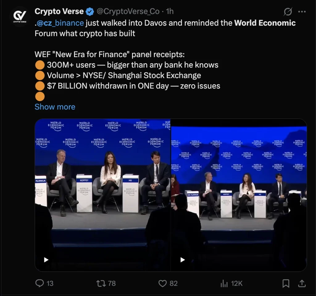Screen dimensions: 316x296
Task: Click the blue verified badge
Action: click(x=90, y=12)
